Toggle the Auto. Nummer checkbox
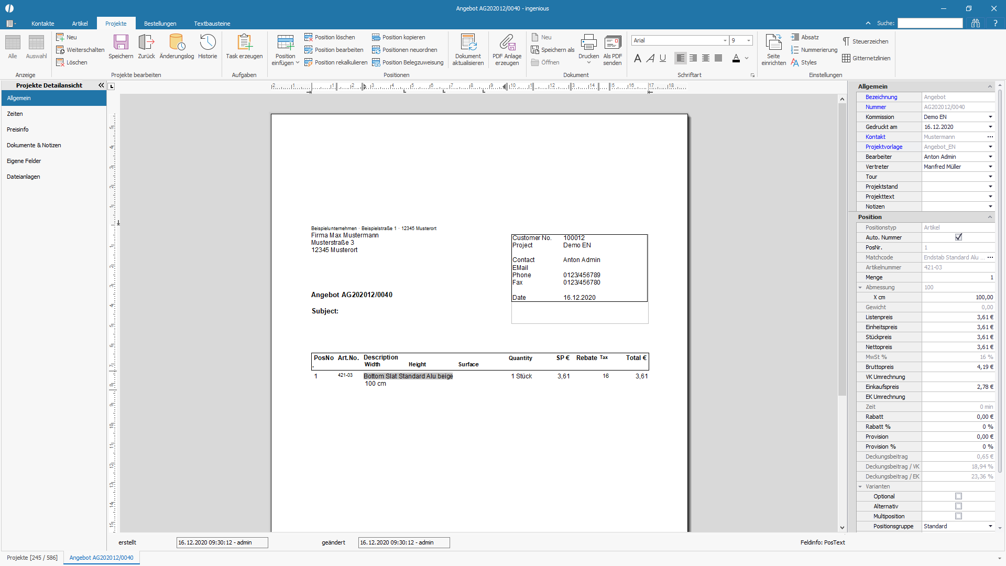The width and height of the screenshot is (1006, 566). pos(958,237)
